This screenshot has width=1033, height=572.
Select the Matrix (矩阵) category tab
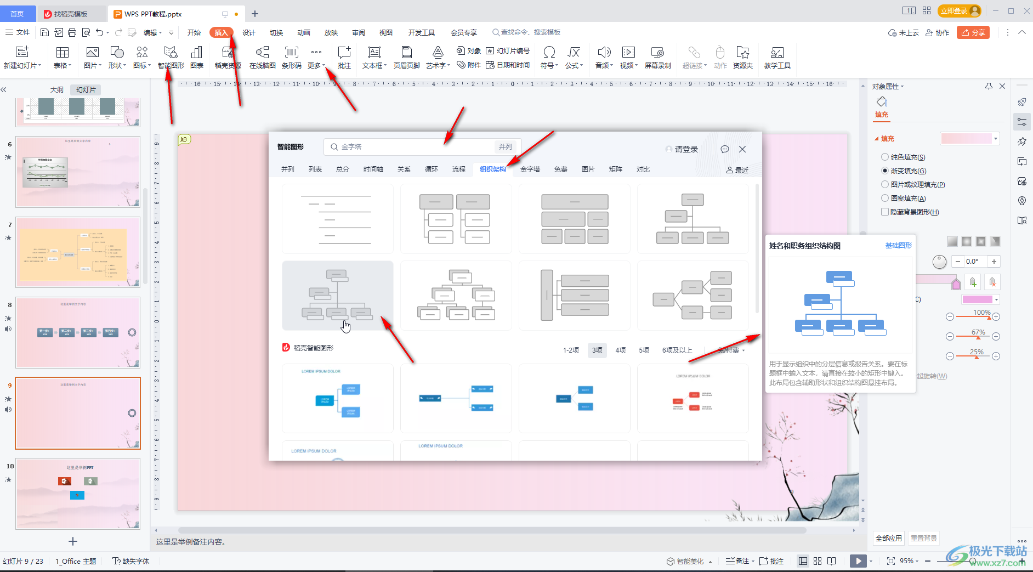point(616,169)
